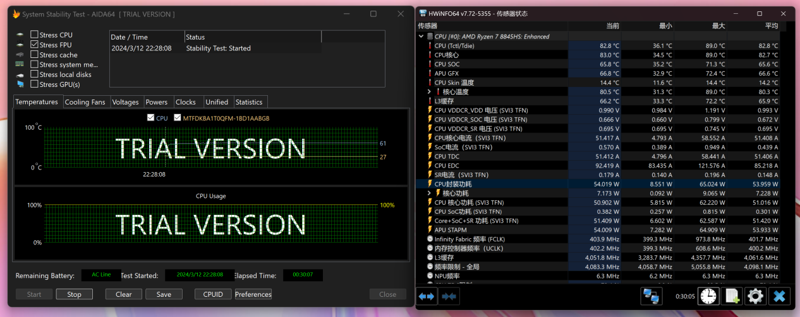Screen dimensions: 800x317
Task: Click the 传感器 column header
Action: [492, 26]
